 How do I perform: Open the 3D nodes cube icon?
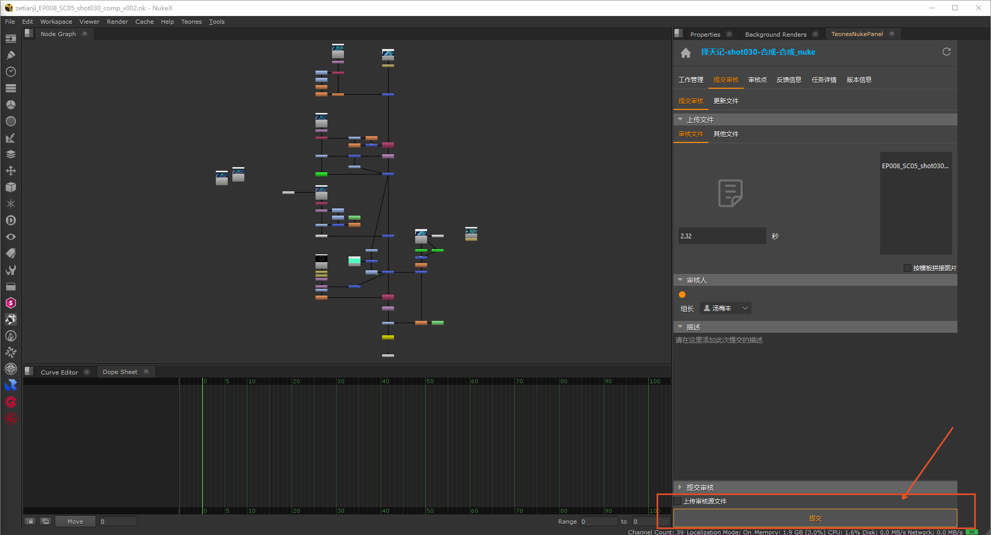pyautogui.click(x=11, y=187)
